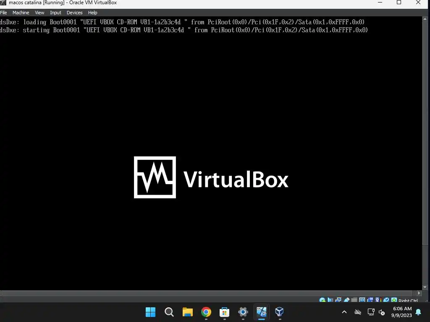Click the USB devices status icon

point(346,300)
